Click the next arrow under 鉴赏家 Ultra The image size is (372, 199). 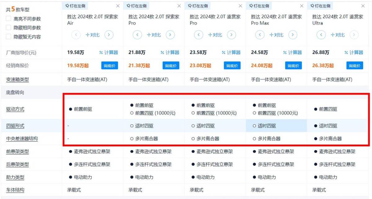[354, 35]
